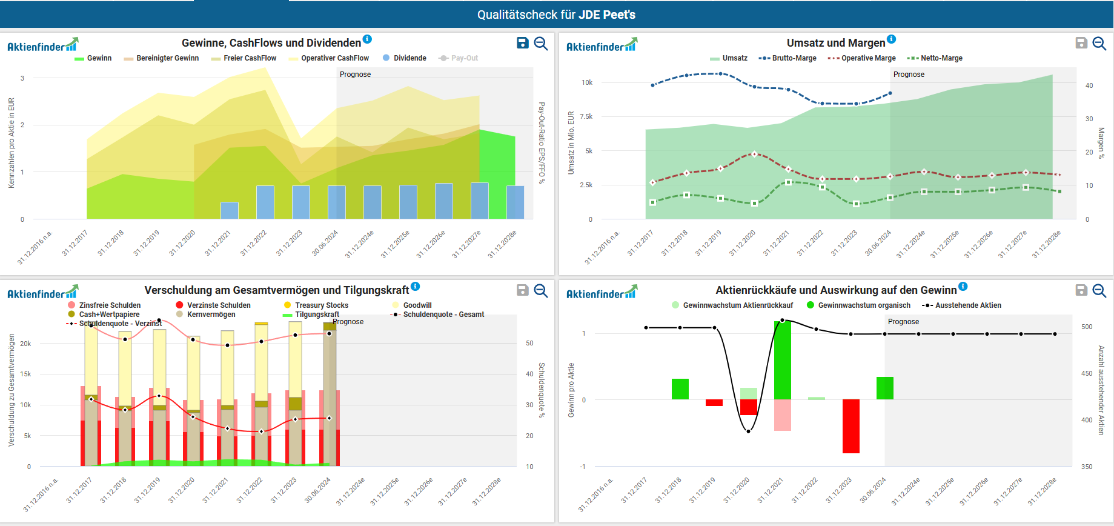Zoom out the Umsatz und Margen chart

click(x=1099, y=43)
